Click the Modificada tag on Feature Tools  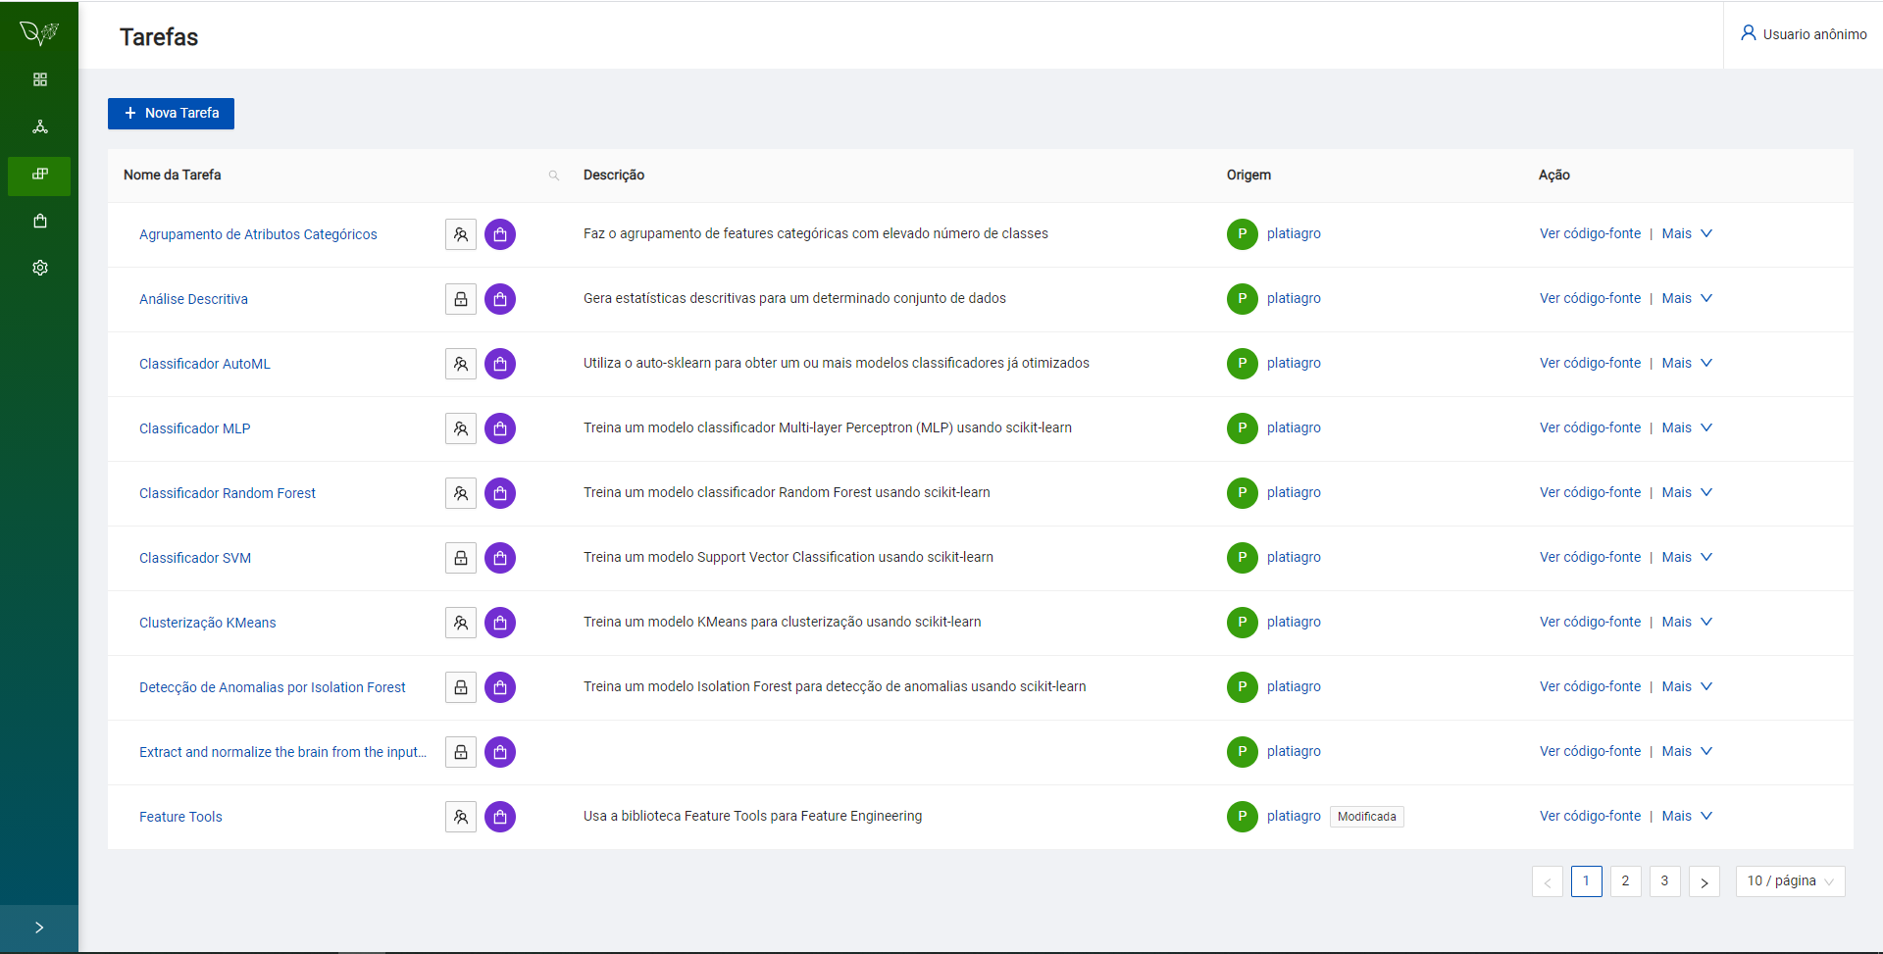(1366, 817)
